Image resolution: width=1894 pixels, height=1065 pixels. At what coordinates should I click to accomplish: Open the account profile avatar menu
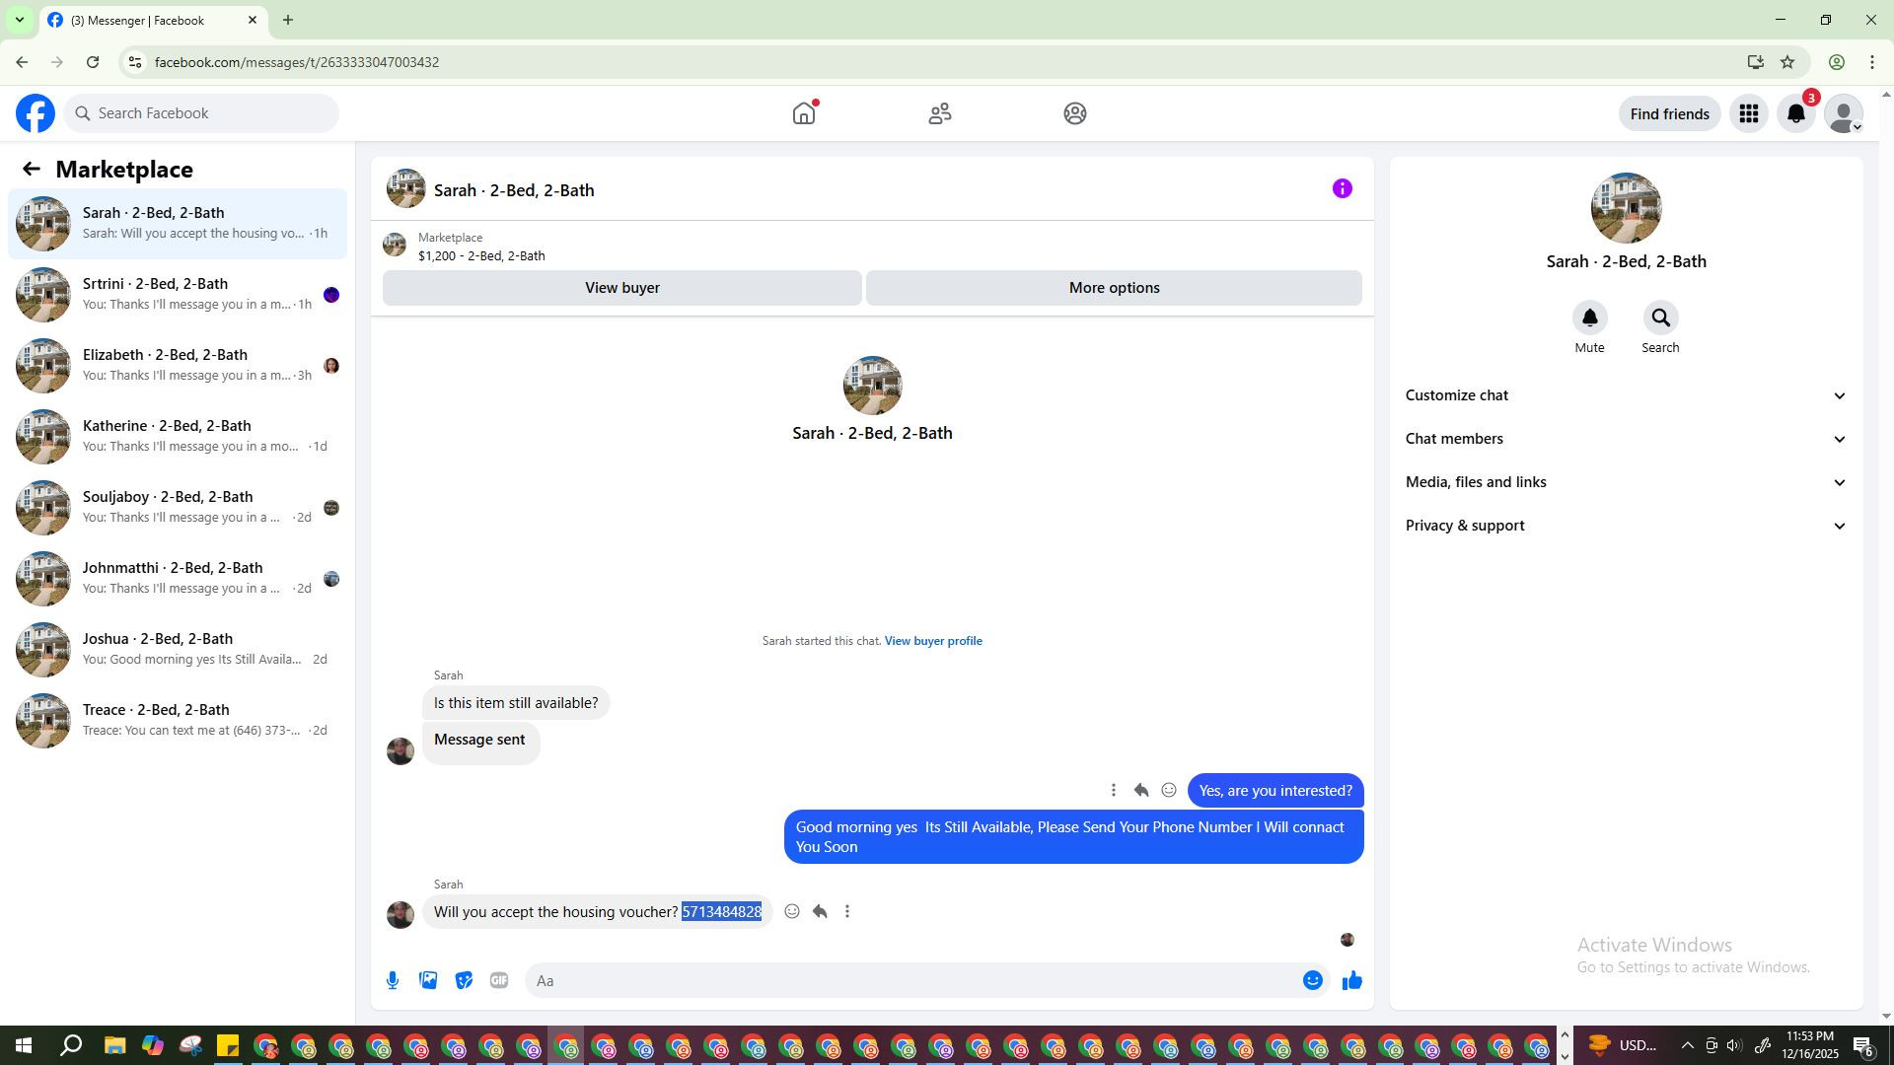pyautogui.click(x=1844, y=113)
